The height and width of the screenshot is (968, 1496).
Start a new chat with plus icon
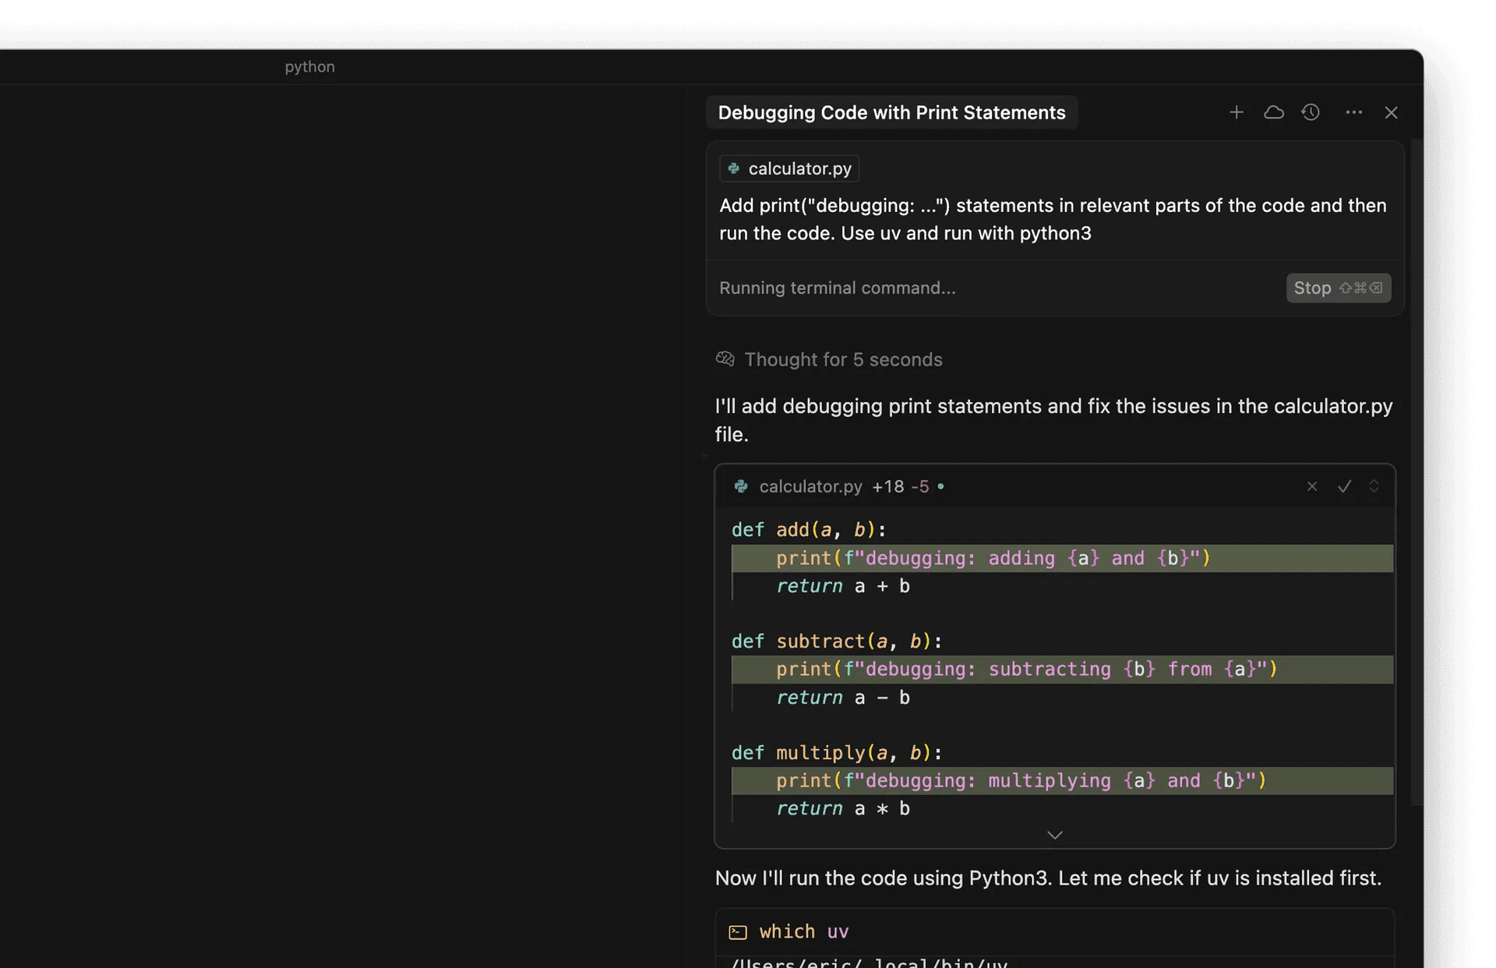tap(1236, 112)
